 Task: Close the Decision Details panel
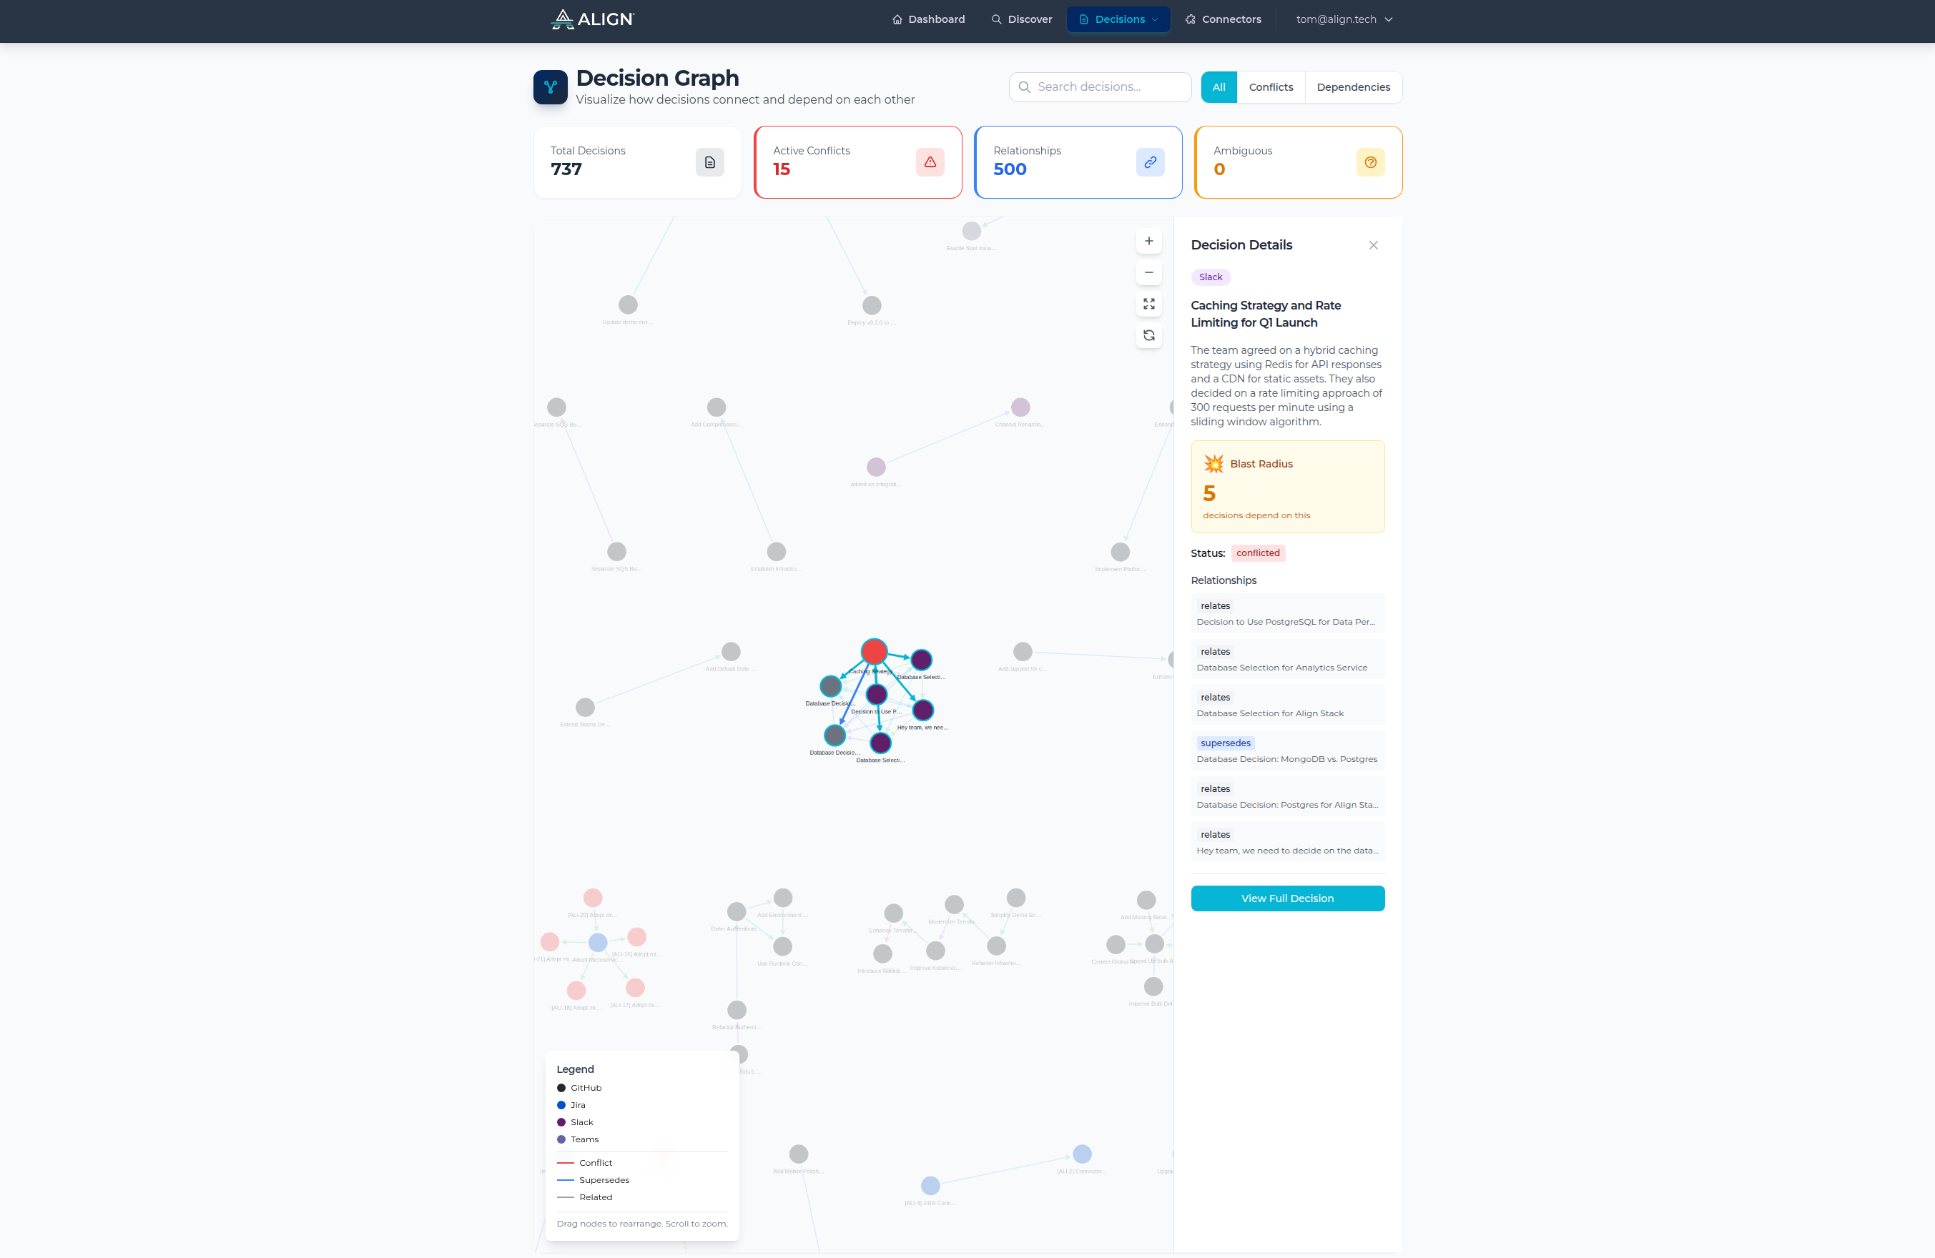click(x=1373, y=245)
